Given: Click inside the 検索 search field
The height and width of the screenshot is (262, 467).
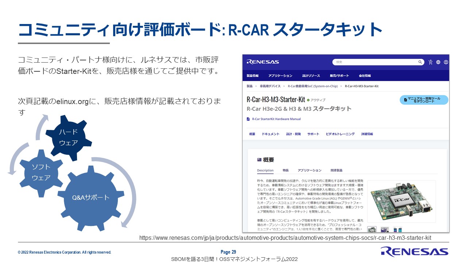Looking at the screenshot, I should point(372,62).
